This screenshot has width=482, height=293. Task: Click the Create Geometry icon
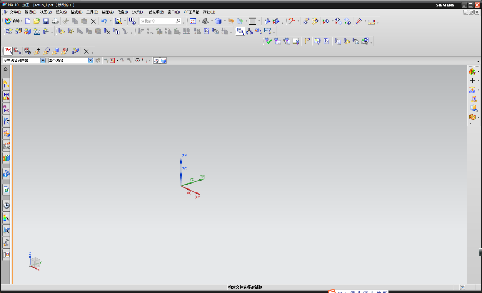27,31
